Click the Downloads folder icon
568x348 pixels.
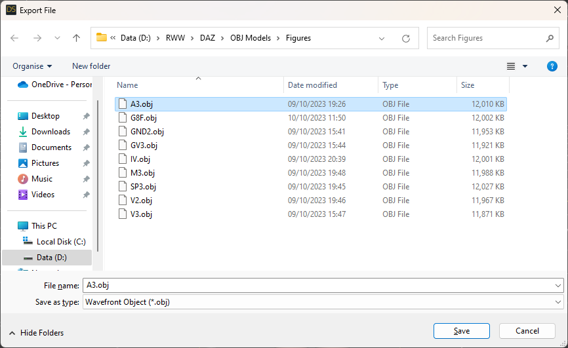[23, 132]
